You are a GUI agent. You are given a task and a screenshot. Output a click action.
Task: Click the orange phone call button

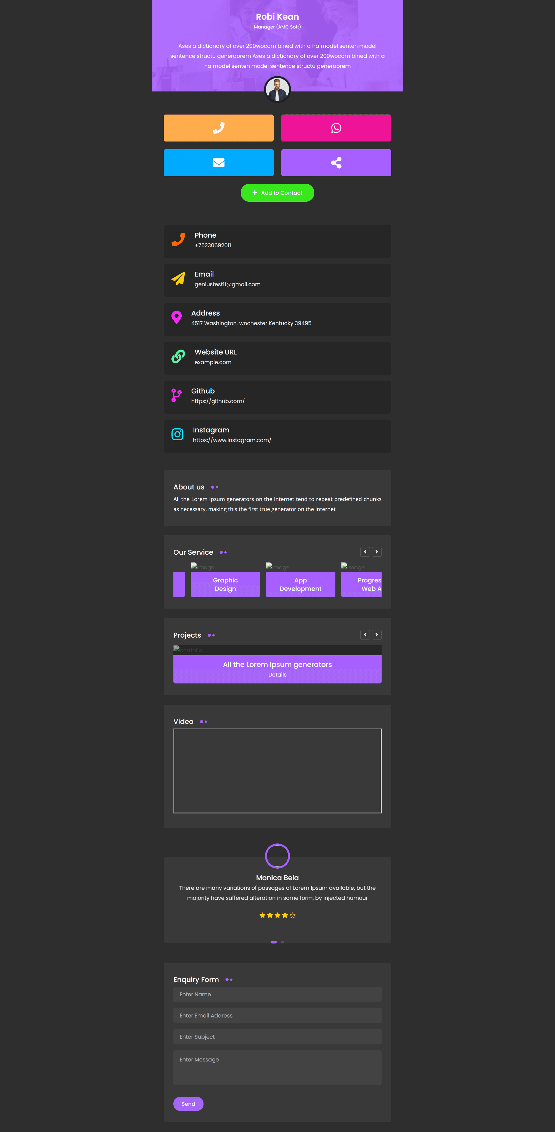point(218,128)
